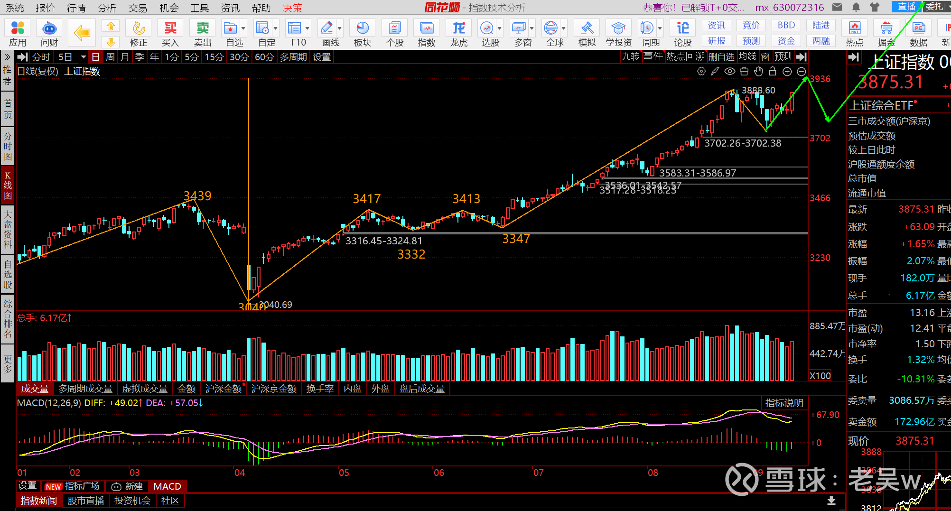
Task: Select the hand pan tool on chart
Action: pyautogui.click(x=758, y=72)
